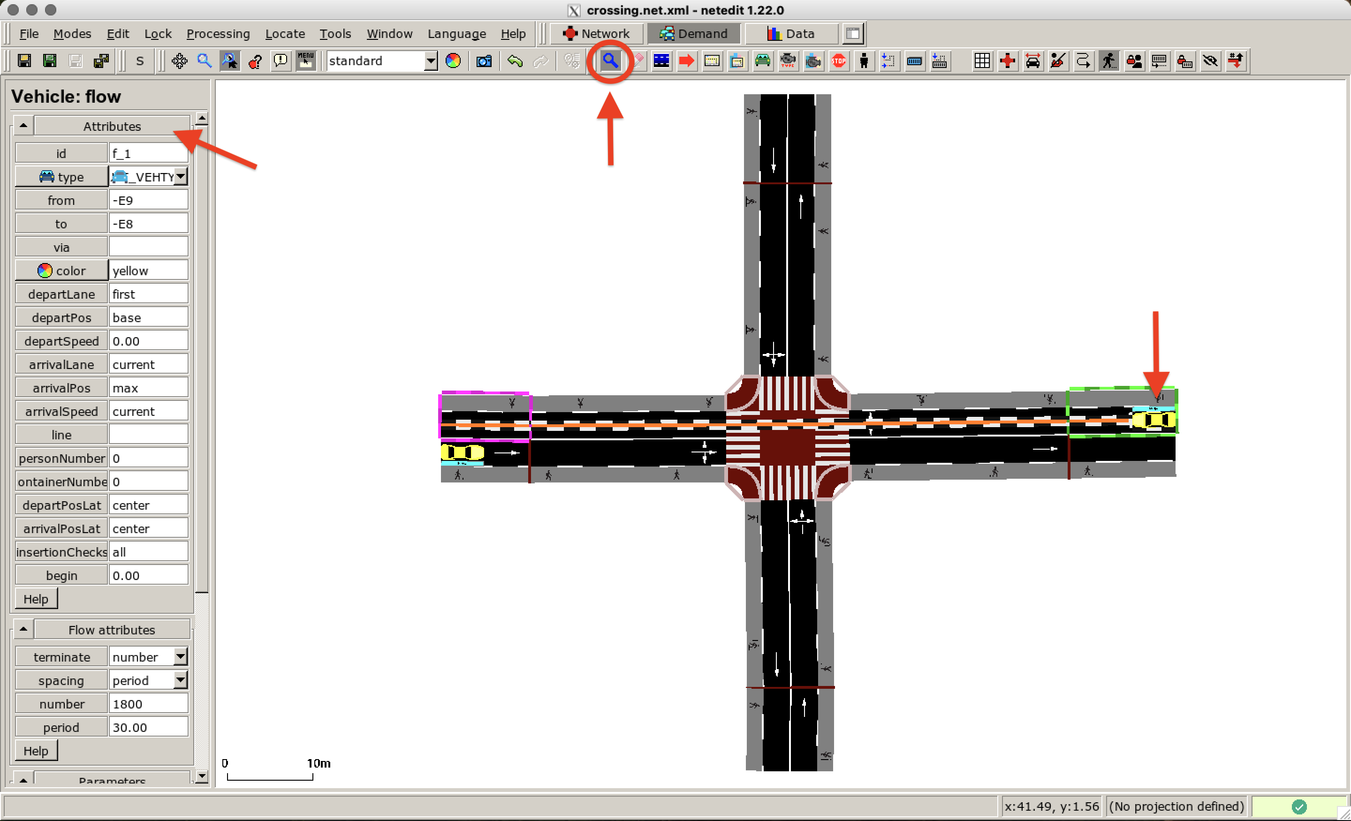The height and width of the screenshot is (821, 1351).
Task: Select the Inspect mode magnifier tool
Action: pyautogui.click(x=610, y=61)
